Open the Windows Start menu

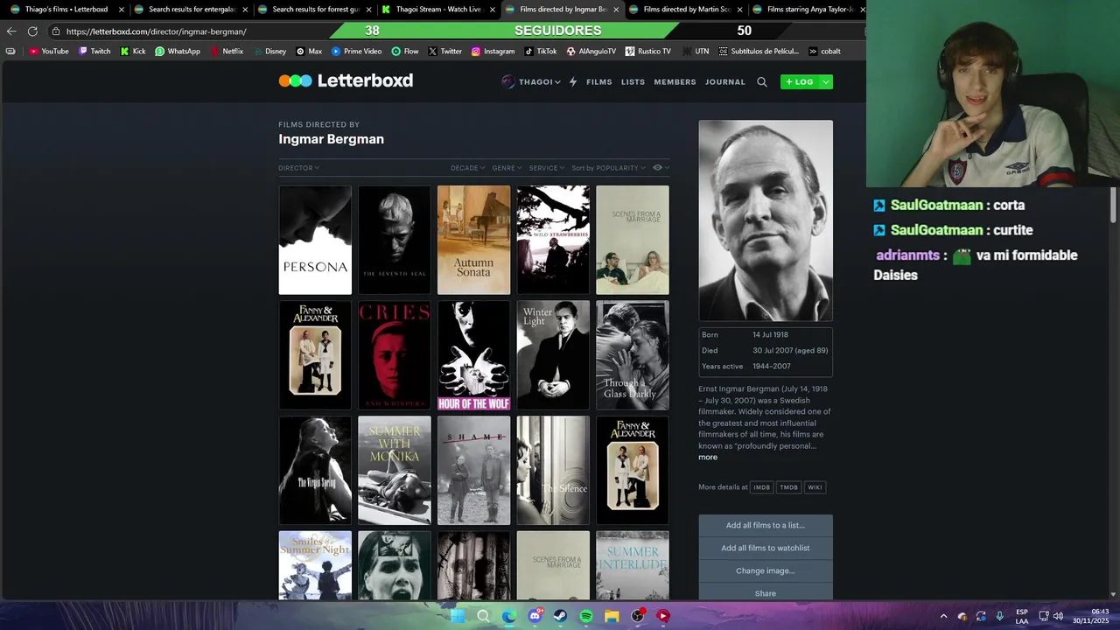coord(458,616)
